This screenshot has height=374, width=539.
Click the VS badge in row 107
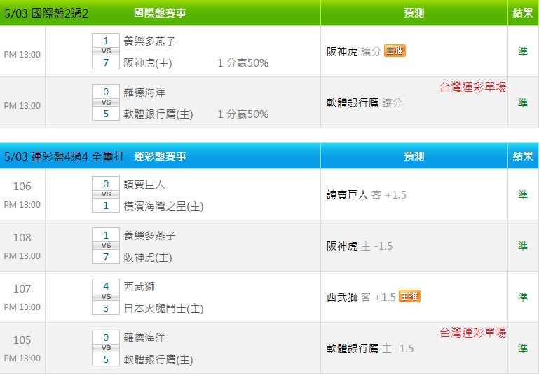(106, 297)
